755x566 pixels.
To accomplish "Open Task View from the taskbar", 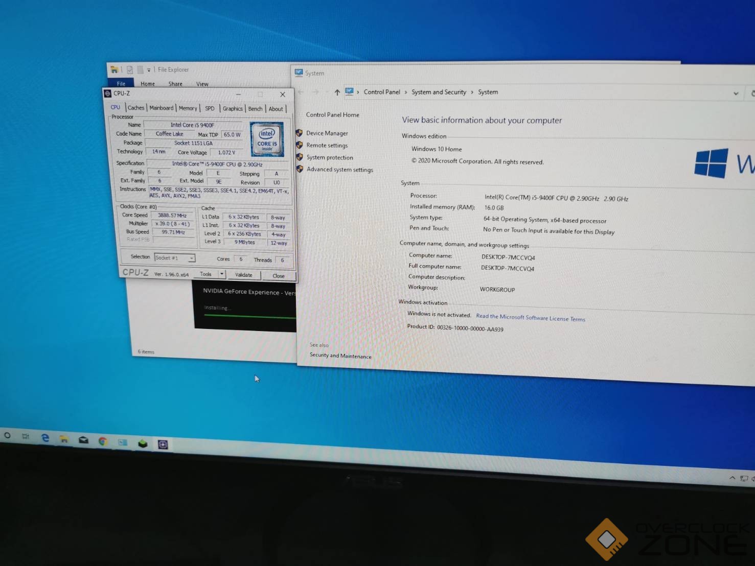I will [26, 436].
